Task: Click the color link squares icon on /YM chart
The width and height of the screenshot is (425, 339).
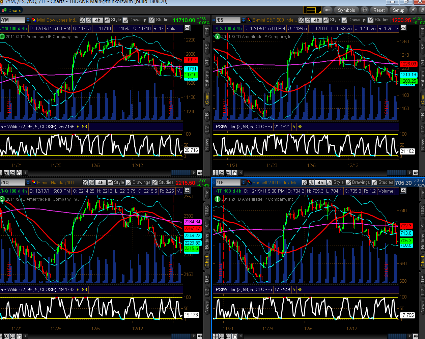Action: (x=34, y=20)
